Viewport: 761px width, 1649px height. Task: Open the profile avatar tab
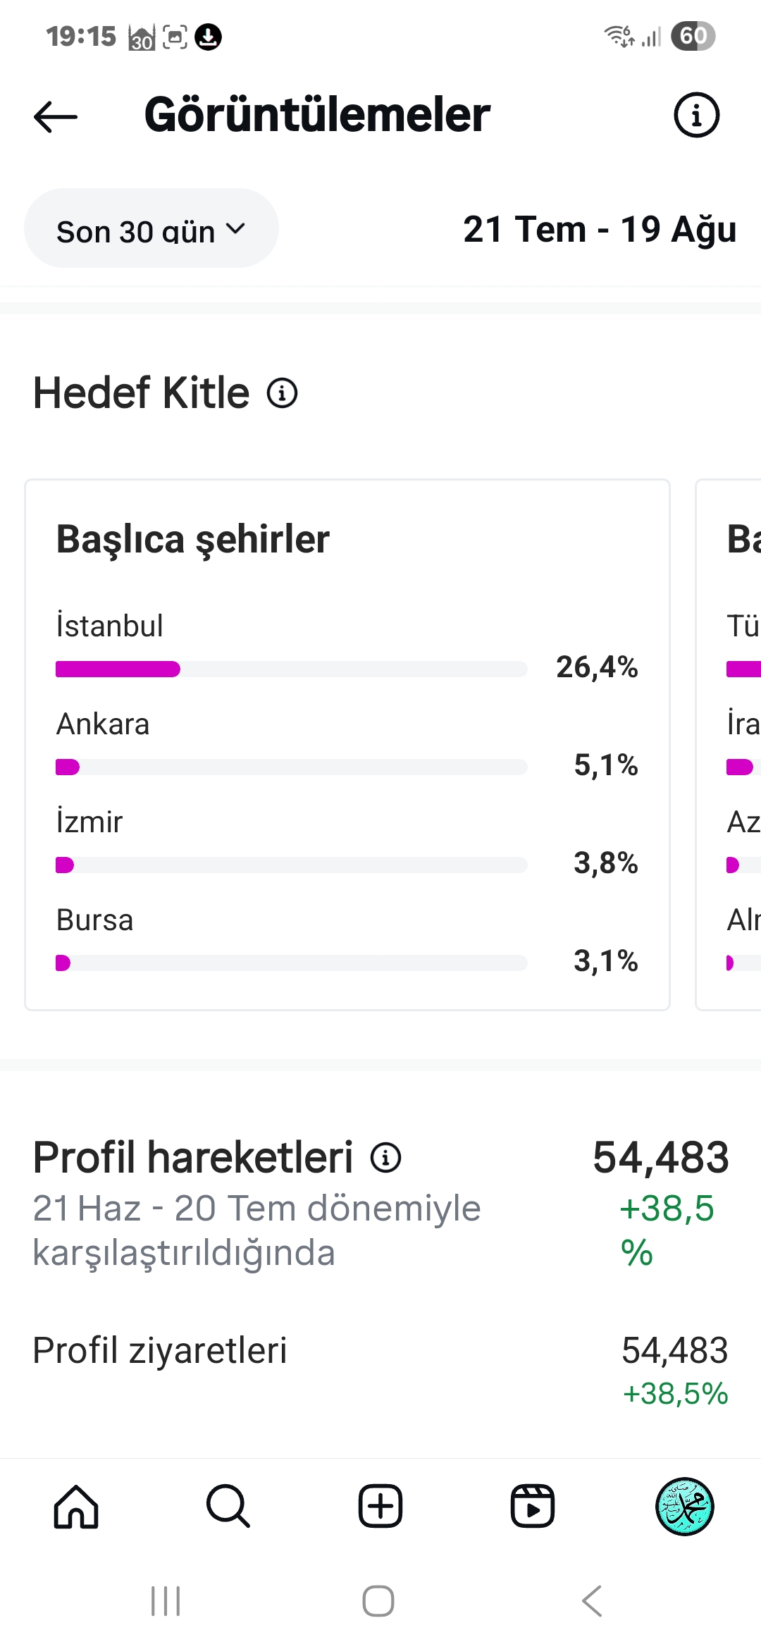pyautogui.click(x=685, y=1506)
